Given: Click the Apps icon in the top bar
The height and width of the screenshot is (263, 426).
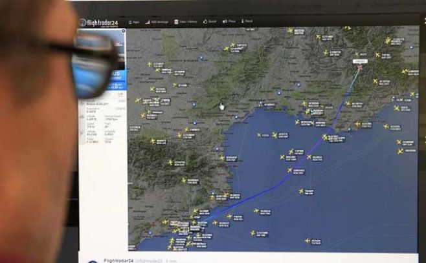Looking at the screenshot, I should pyautogui.click(x=131, y=22).
